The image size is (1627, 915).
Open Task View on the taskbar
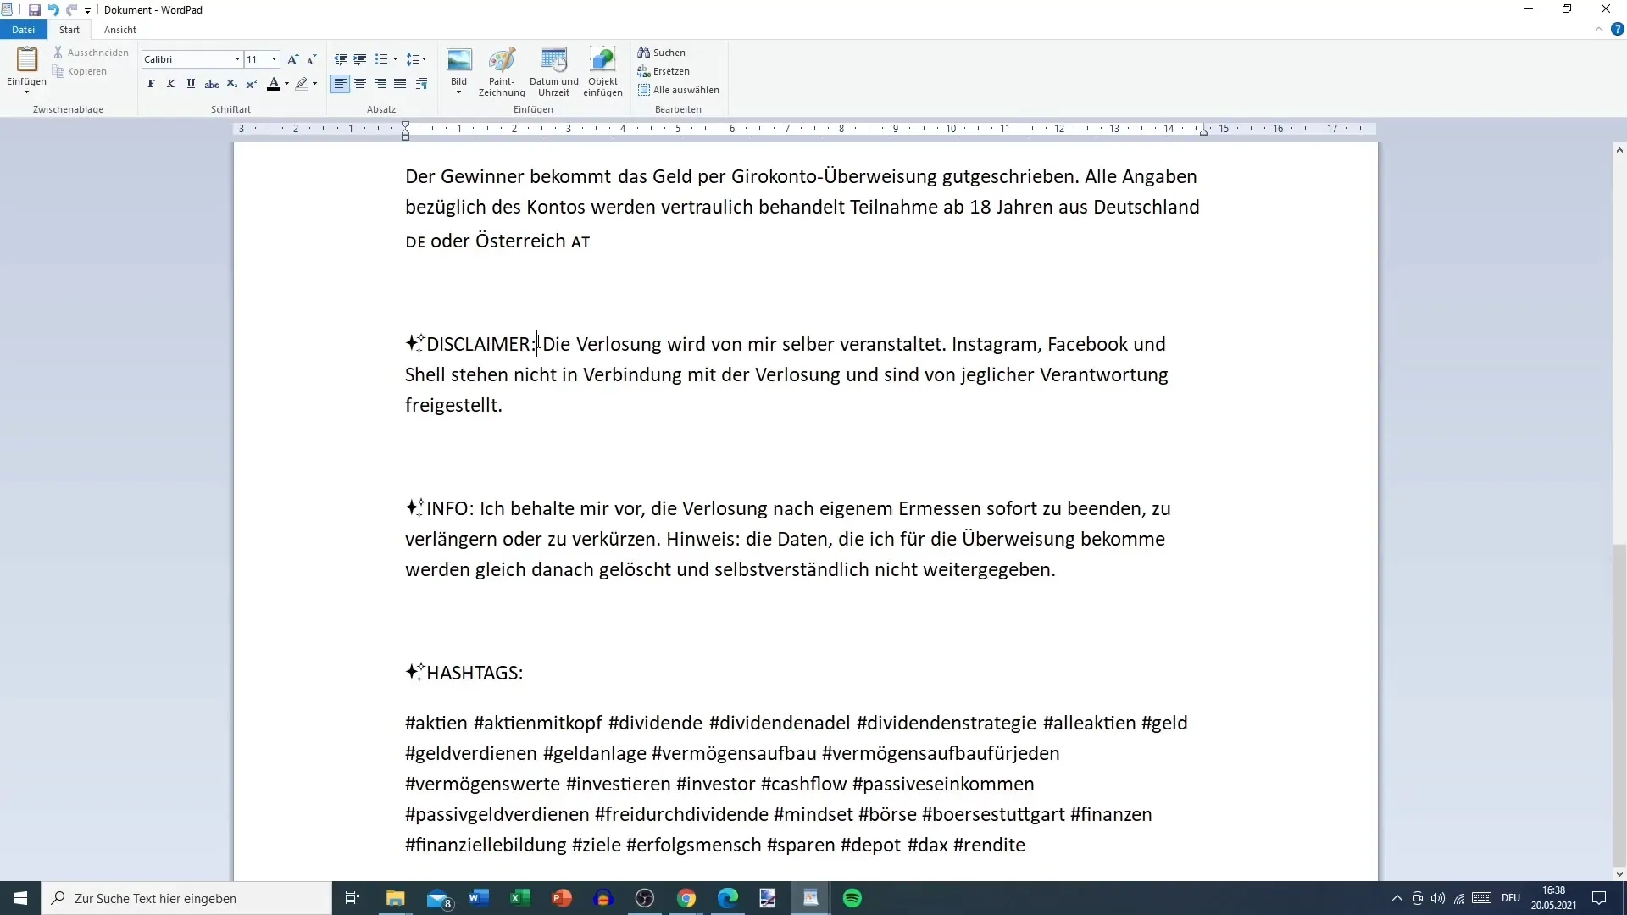point(353,898)
